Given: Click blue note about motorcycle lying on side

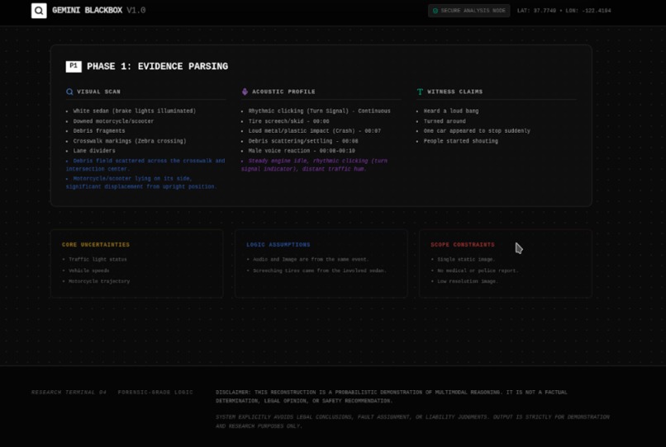Looking at the screenshot, I should 141,182.
